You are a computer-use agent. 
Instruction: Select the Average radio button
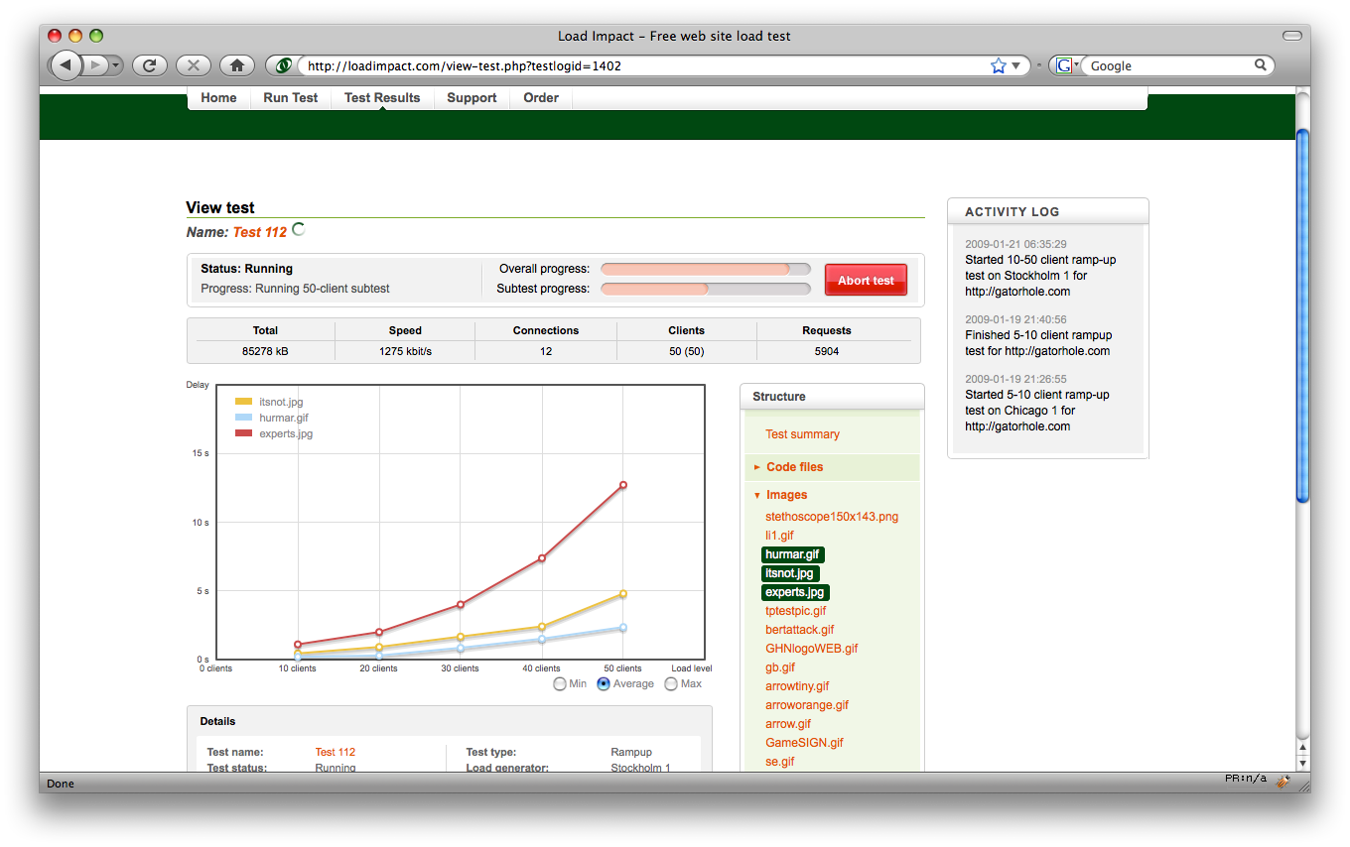pos(604,683)
